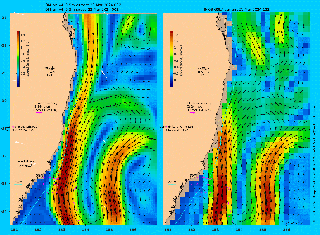Viewport: 320px width, 235px height.
Task: Click the 0.6 tick on right color bar
Action: pos(176,61)
